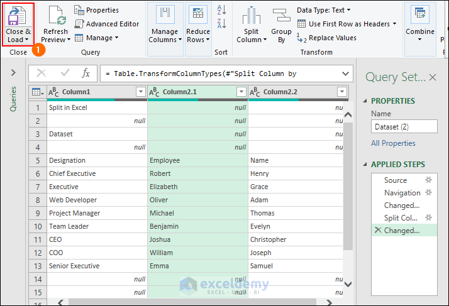Click the Column1 data type icon

click(x=53, y=92)
